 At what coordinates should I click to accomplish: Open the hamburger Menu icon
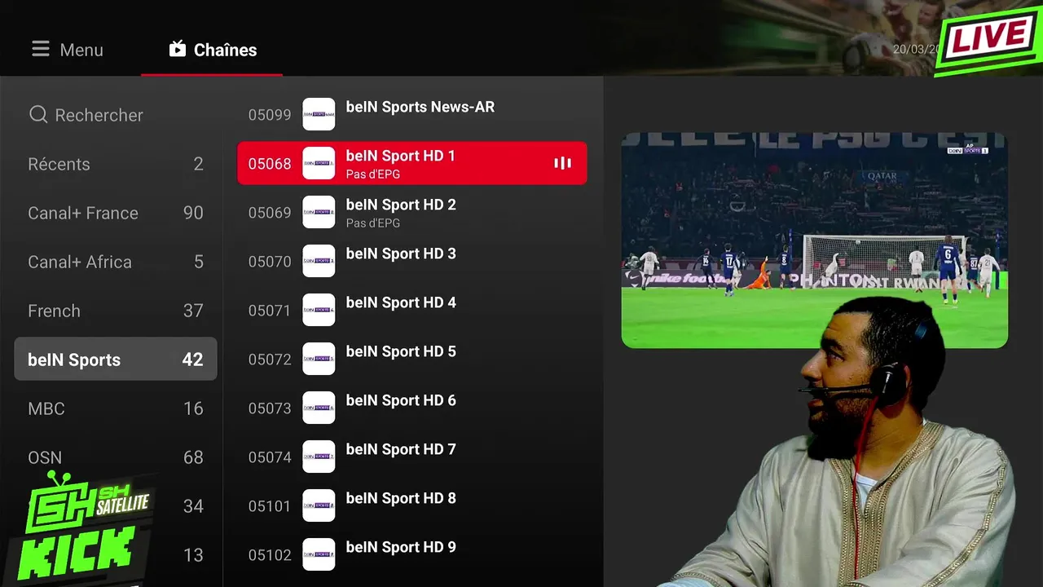pyautogui.click(x=41, y=50)
